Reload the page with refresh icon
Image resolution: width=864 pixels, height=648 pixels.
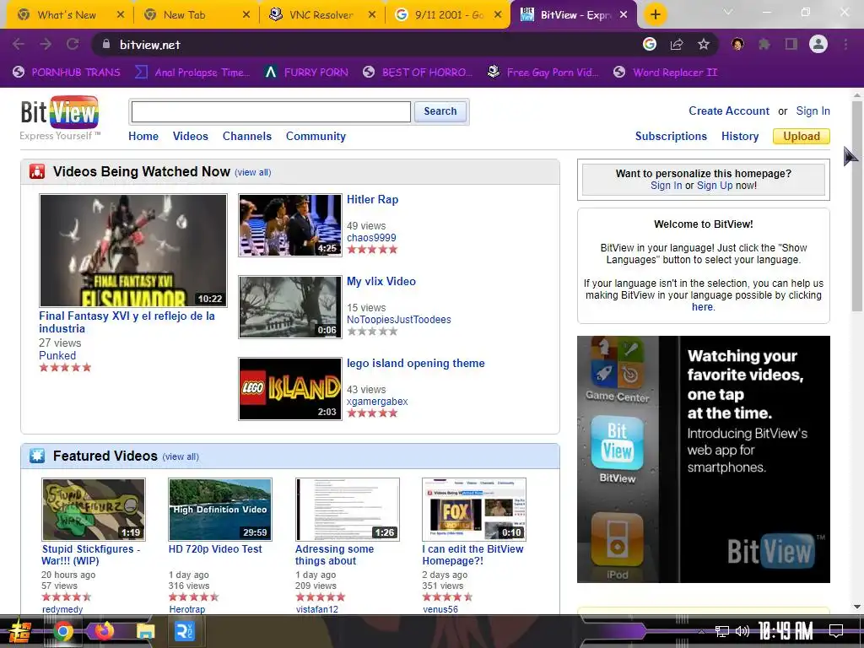click(73, 44)
